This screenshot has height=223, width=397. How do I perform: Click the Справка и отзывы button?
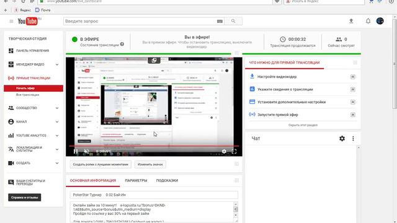click(x=25, y=198)
